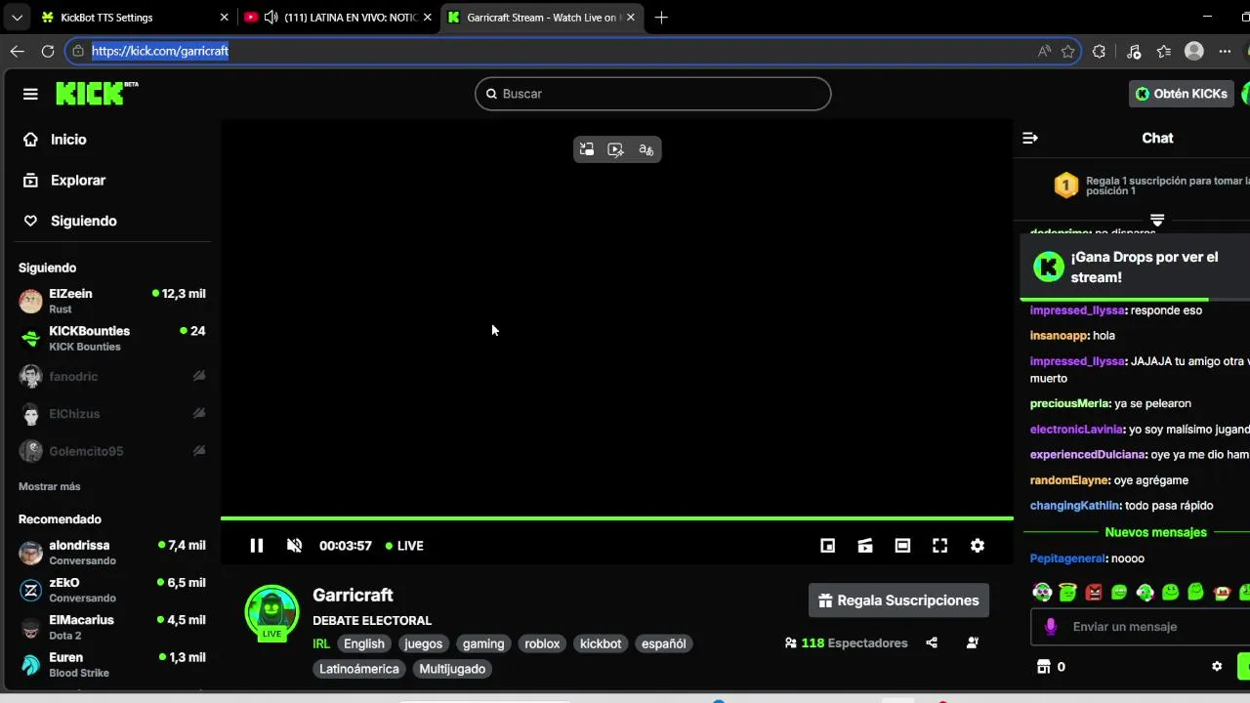
Task: Click the green video progress bar
Action: 616,517
